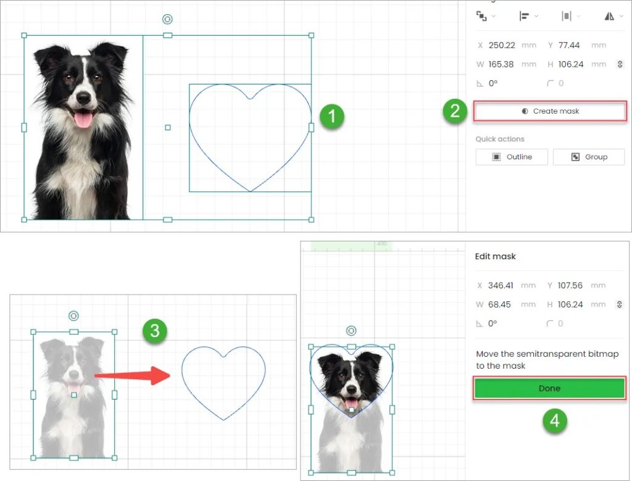Open the flip/mirror icon menu
Screen dimensions: 632x481
coord(615,17)
